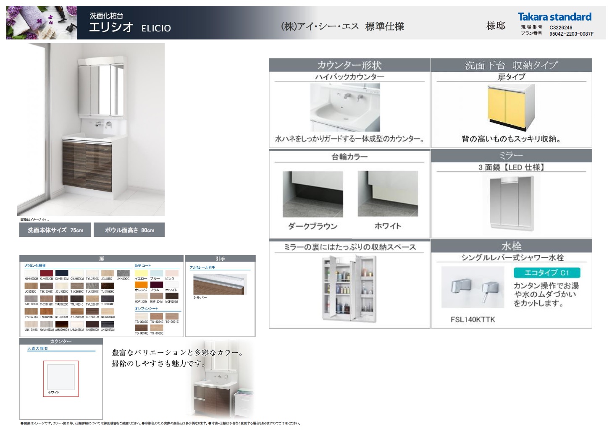Image resolution: width=612 pixels, height=432 pixels.
Task: Choose the TYU2250C door swatch
Action: (92, 273)
